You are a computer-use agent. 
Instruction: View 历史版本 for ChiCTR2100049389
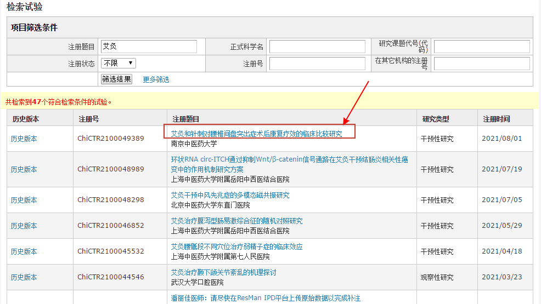(24, 139)
